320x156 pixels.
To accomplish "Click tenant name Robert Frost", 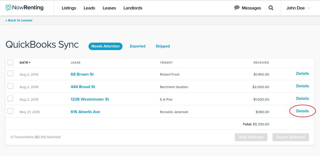I will 170,75.
